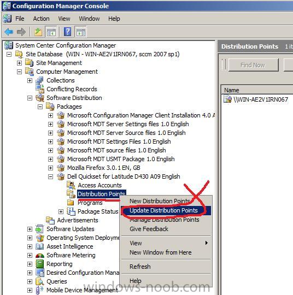Select the Reporting node icon
The height and width of the screenshot is (295, 293).
click(x=40, y=264)
